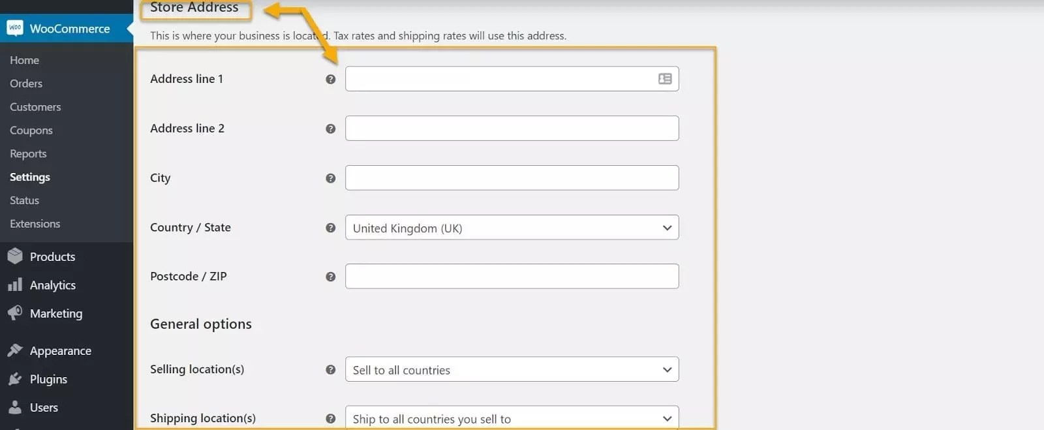Click the Plugins plug icon
This screenshot has height=430, width=1044.
[x=16, y=379]
